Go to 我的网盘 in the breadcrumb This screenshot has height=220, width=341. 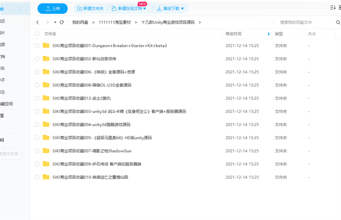tap(80, 22)
